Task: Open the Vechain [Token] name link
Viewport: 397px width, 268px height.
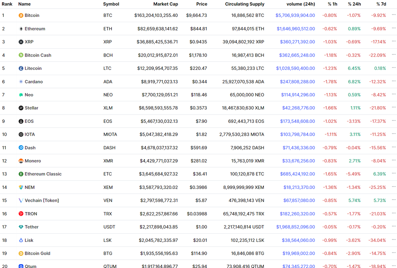Action: (x=42, y=201)
